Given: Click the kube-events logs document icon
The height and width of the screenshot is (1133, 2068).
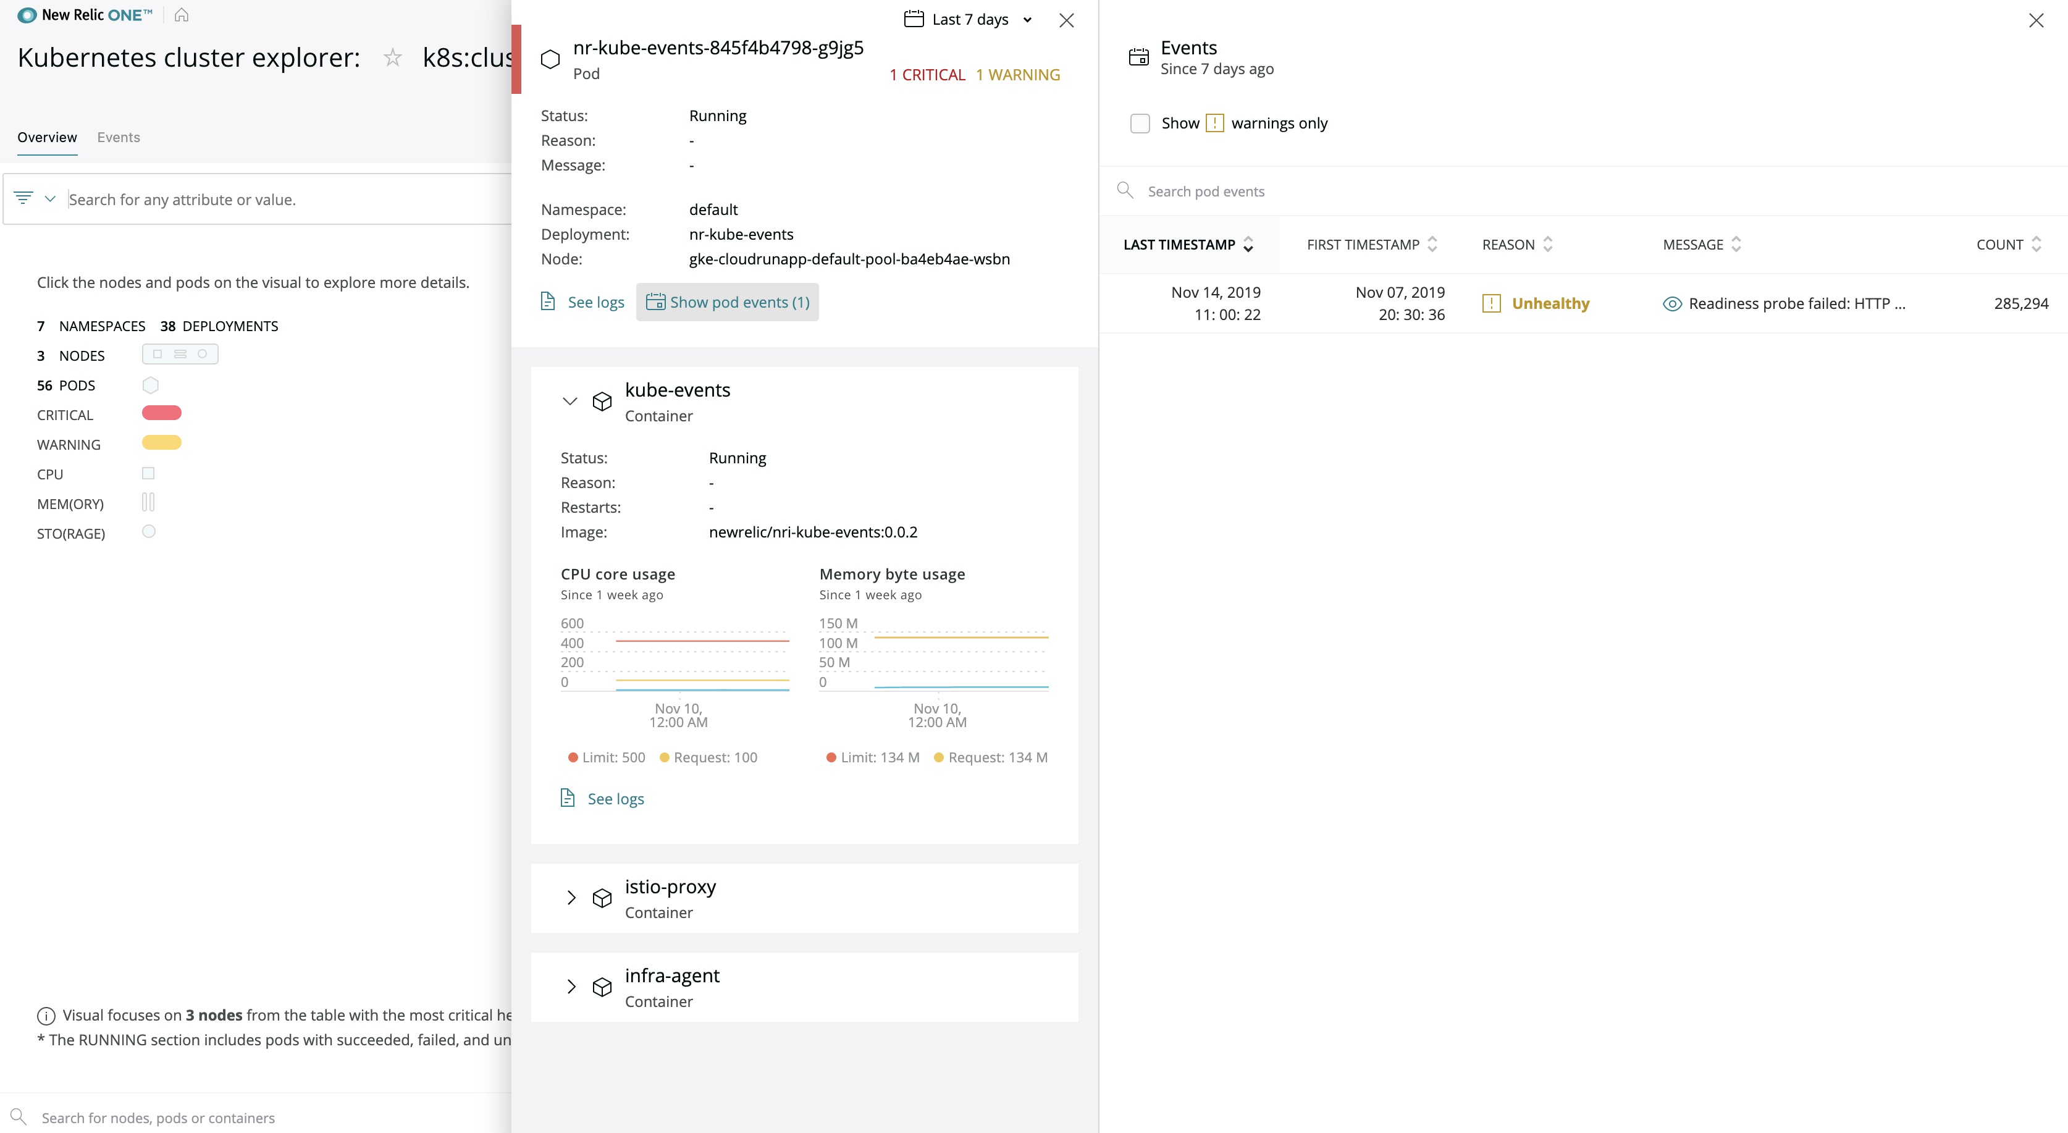Looking at the screenshot, I should click(x=568, y=798).
